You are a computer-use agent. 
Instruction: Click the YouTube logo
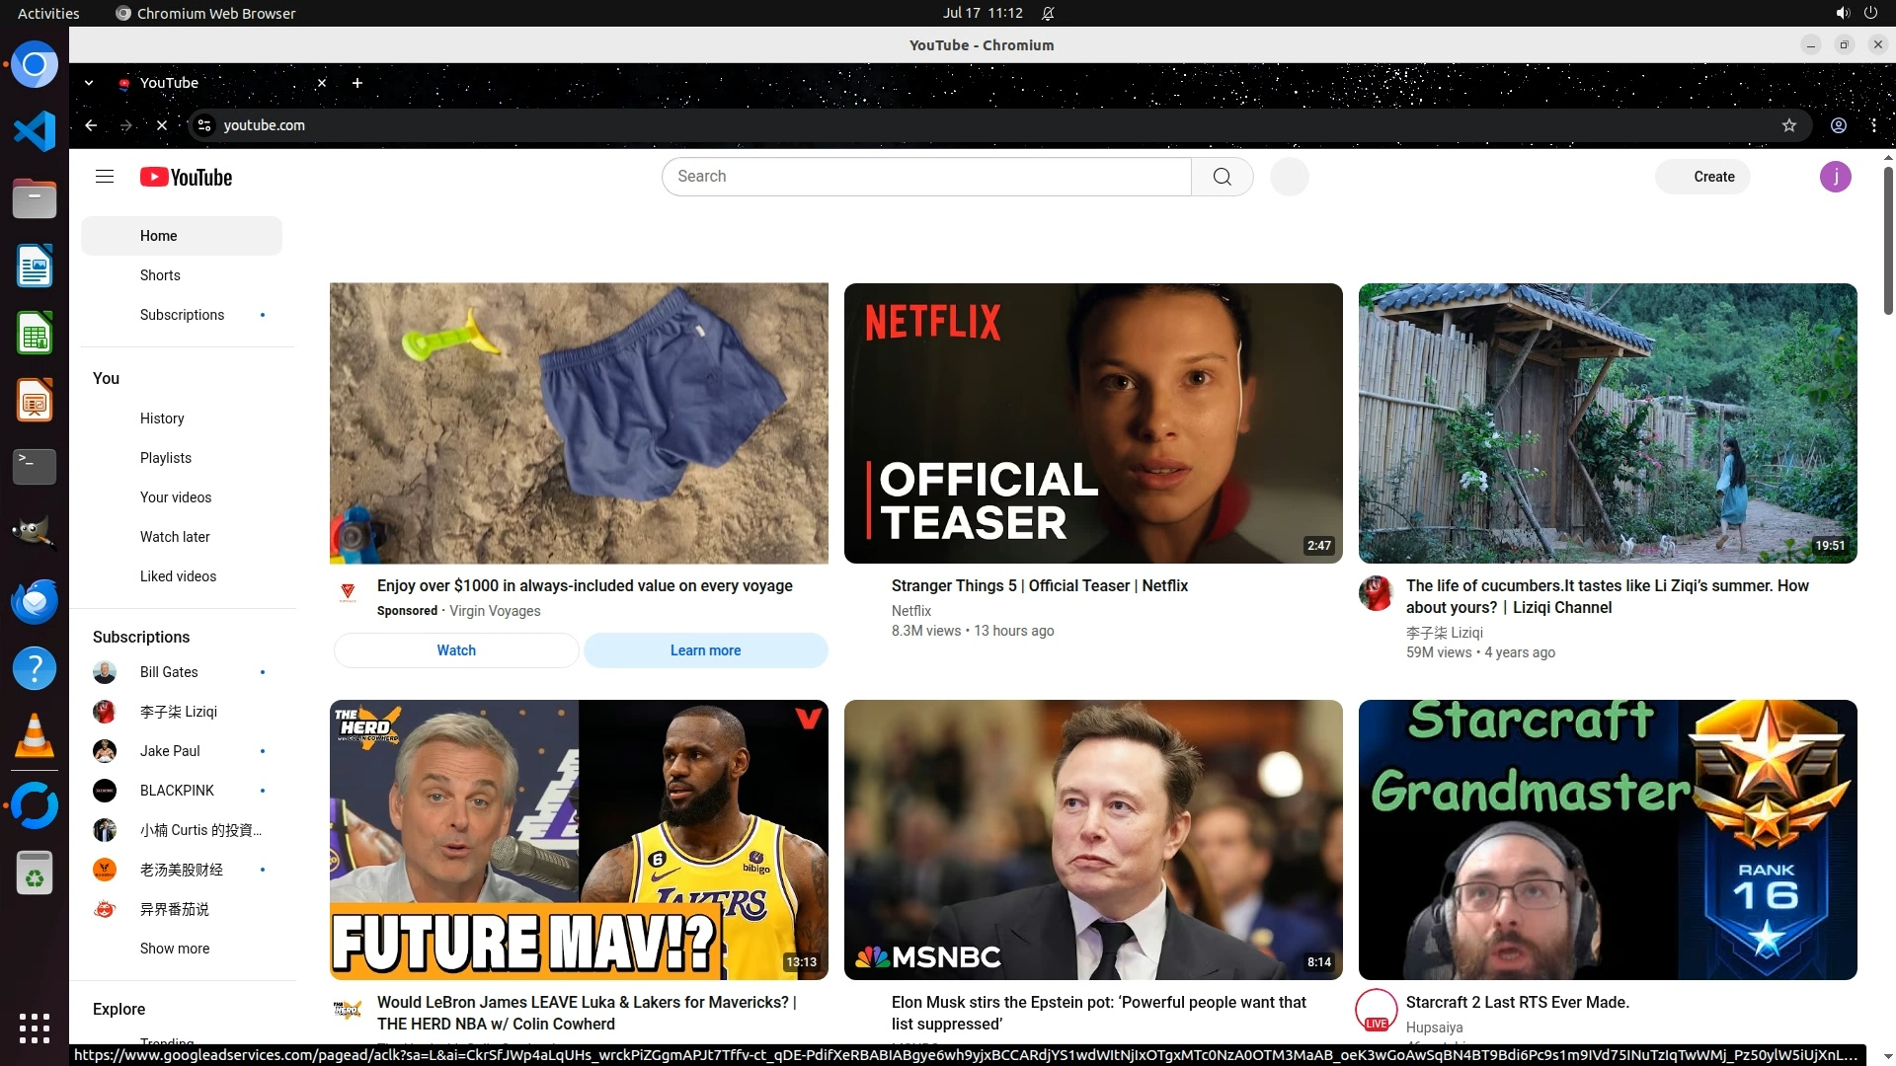tap(186, 177)
